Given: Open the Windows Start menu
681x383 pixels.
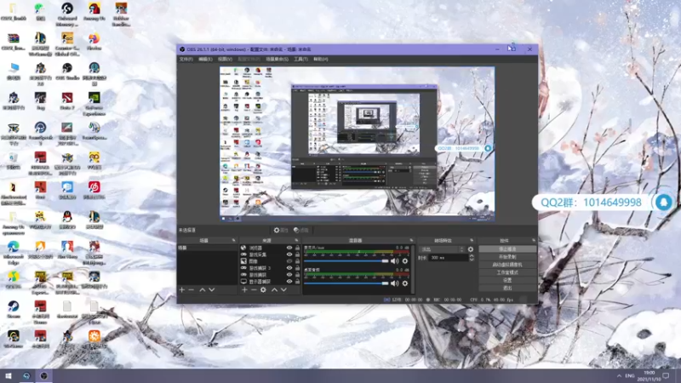Looking at the screenshot, I should [8, 375].
